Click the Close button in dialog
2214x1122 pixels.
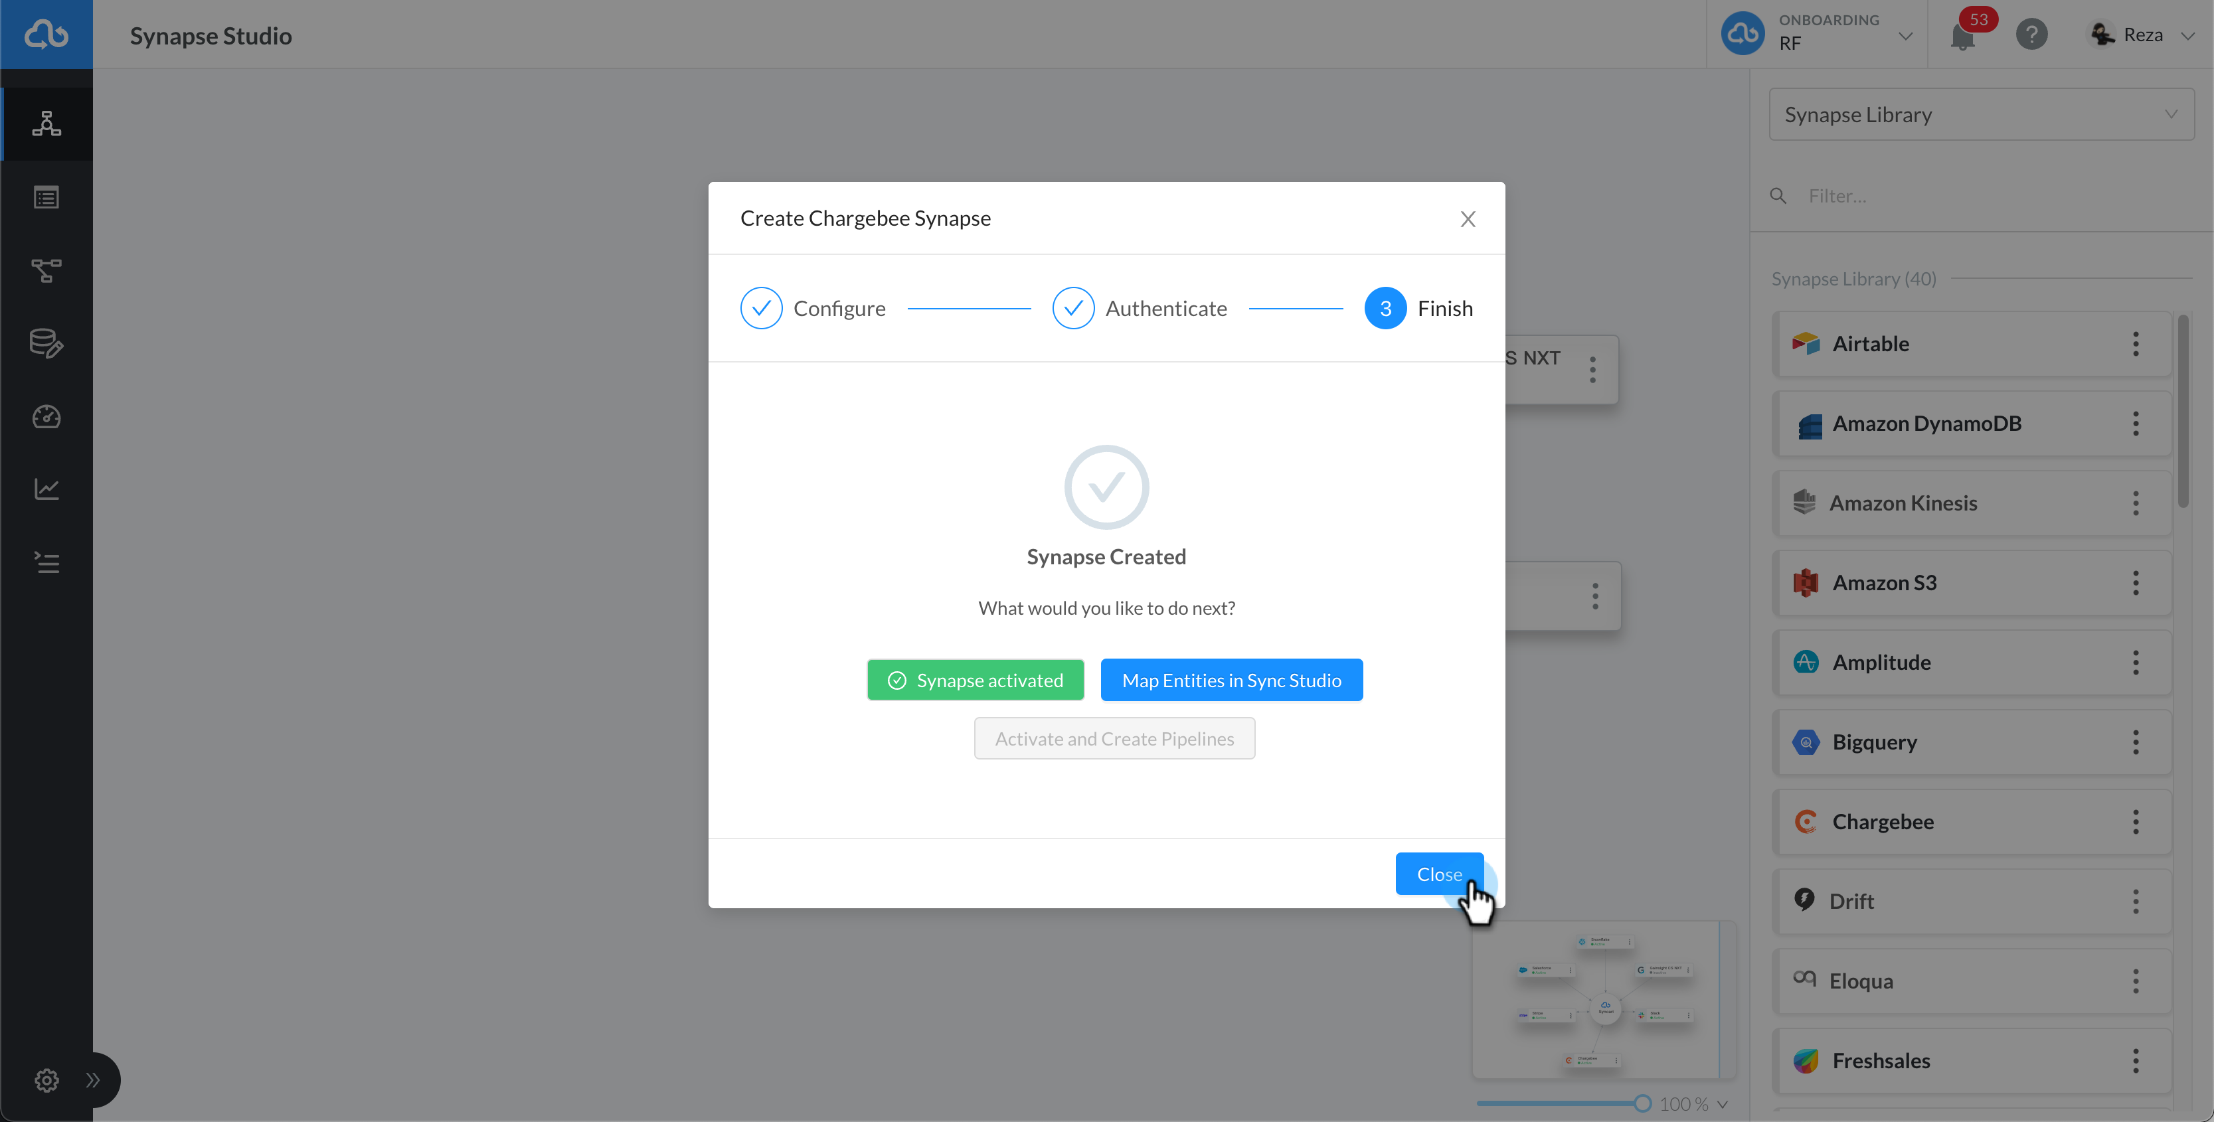[x=1439, y=874]
